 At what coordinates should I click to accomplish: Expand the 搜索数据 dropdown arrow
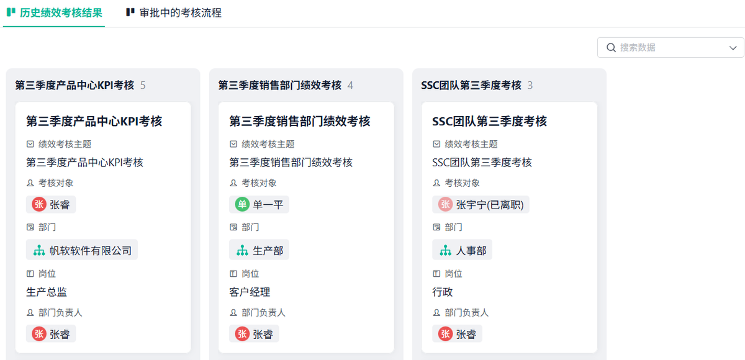[x=733, y=48]
